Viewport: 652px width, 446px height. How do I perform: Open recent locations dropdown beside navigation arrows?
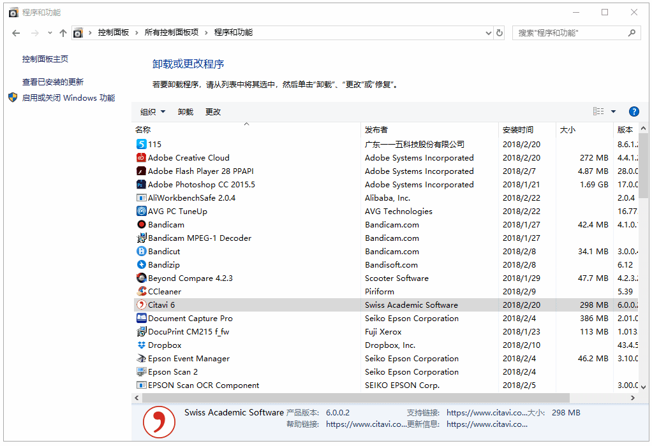point(50,32)
